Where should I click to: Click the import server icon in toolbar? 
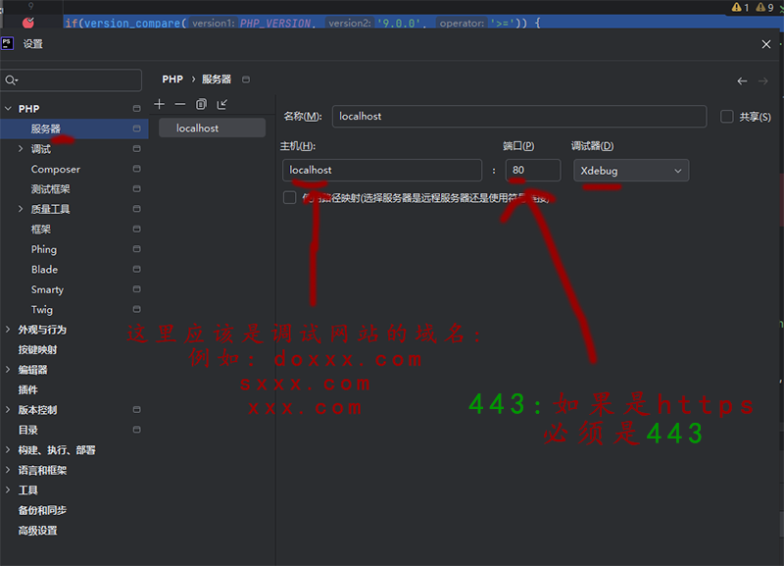[222, 104]
